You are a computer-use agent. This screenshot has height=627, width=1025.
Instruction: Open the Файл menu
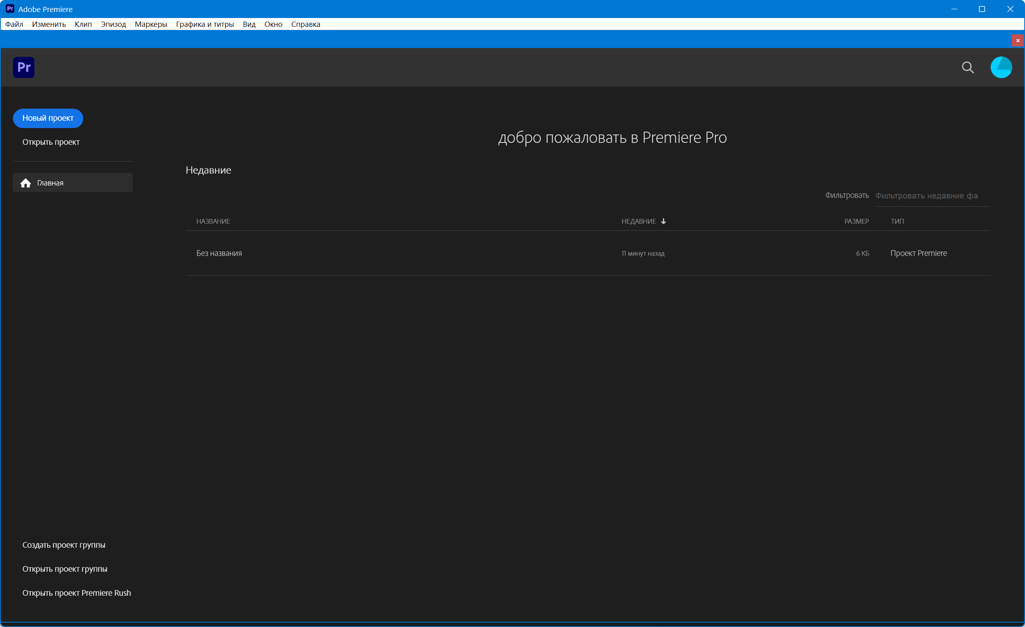coord(14,24)
